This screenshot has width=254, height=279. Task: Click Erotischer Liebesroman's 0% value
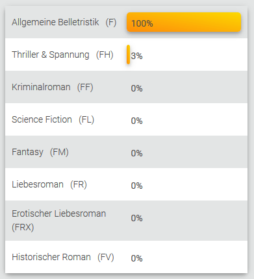[136, 218]
